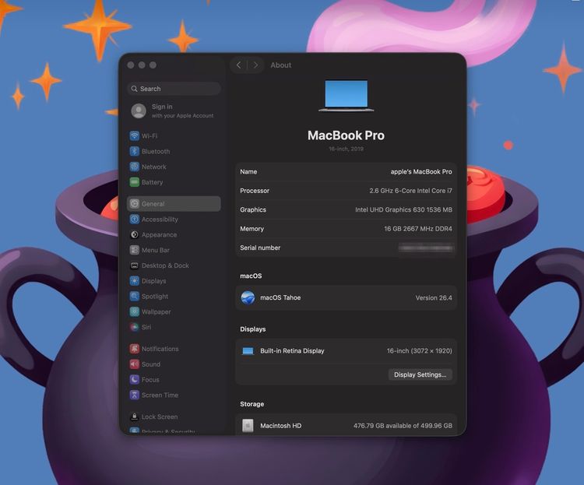584x485 pixels.
Task: Open Desktop & Dock icon
Action: (135, 265)
